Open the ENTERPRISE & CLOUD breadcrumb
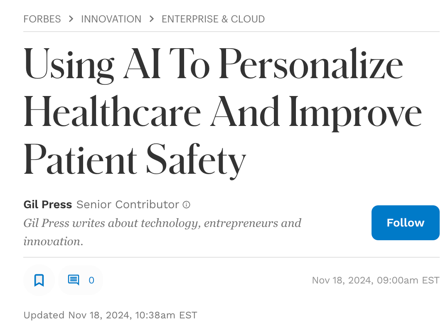 (x=213, y=19)
